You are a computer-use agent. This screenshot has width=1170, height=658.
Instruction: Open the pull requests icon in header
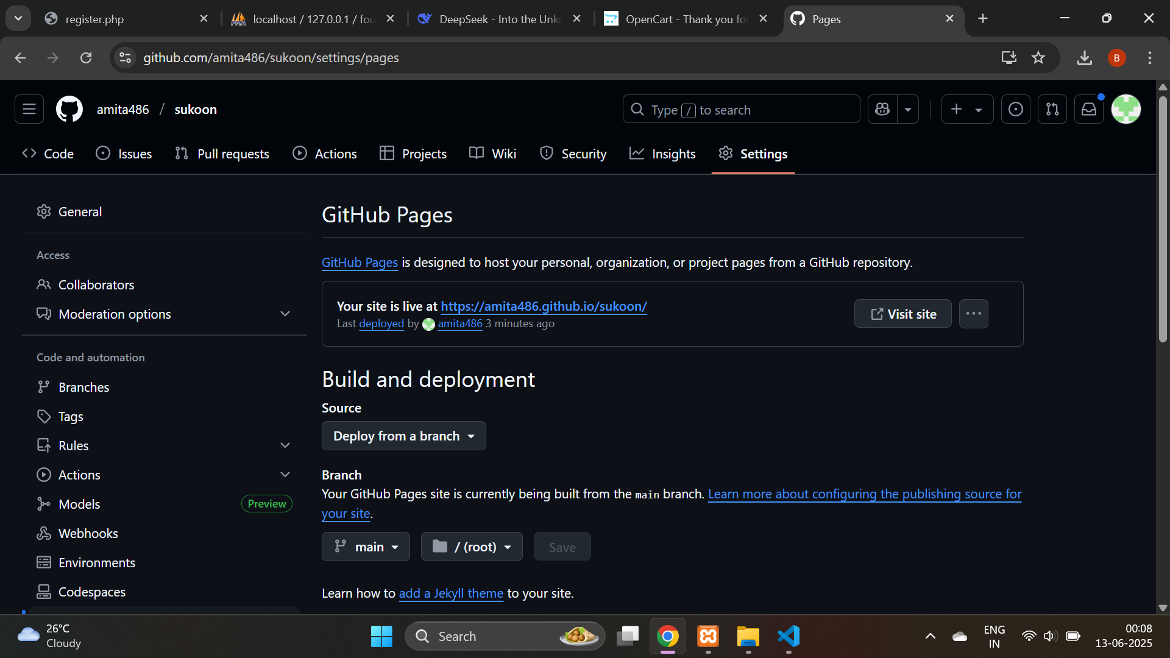1052,110
